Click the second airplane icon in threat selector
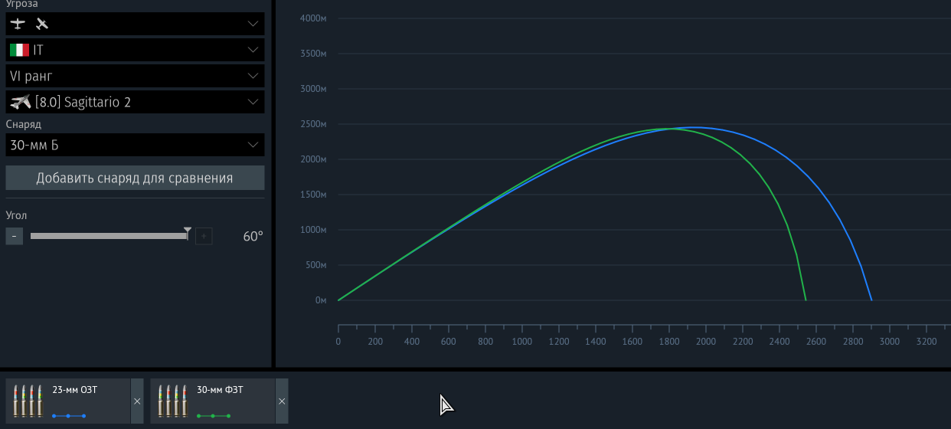The width and height of the screenshot is (951, 429). click(42, 24)
